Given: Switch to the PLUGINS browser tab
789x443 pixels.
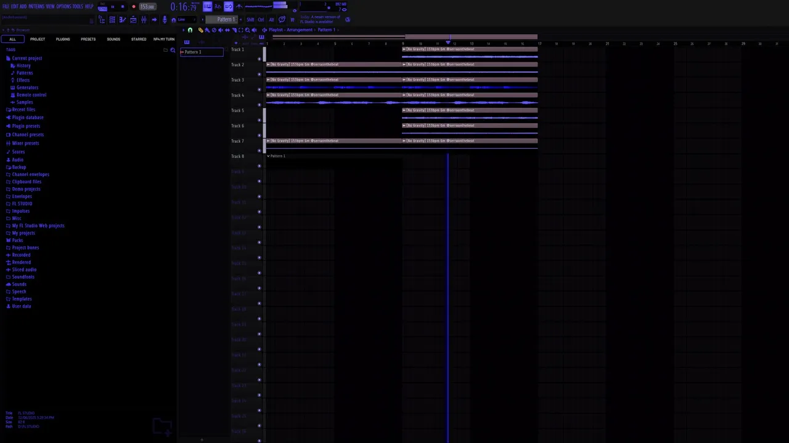Looking at the screenshot, I should (x=63, y=39).
